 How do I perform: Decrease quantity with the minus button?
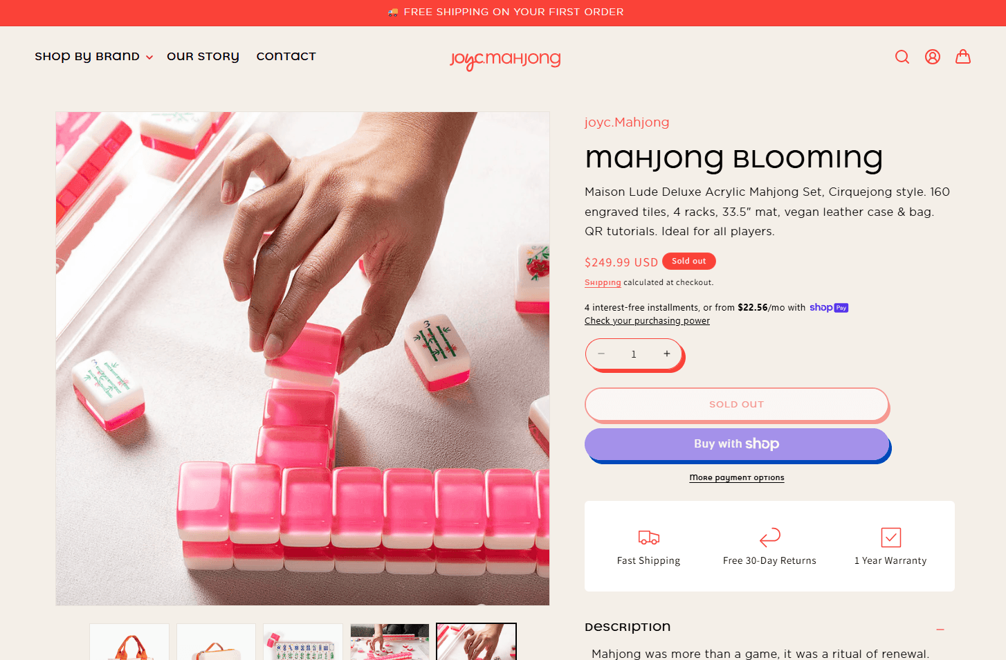point(601,354)
